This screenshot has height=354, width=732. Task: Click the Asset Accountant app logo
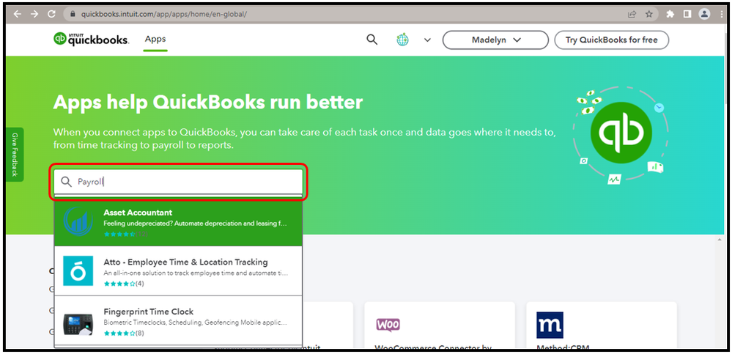[78, 221]
